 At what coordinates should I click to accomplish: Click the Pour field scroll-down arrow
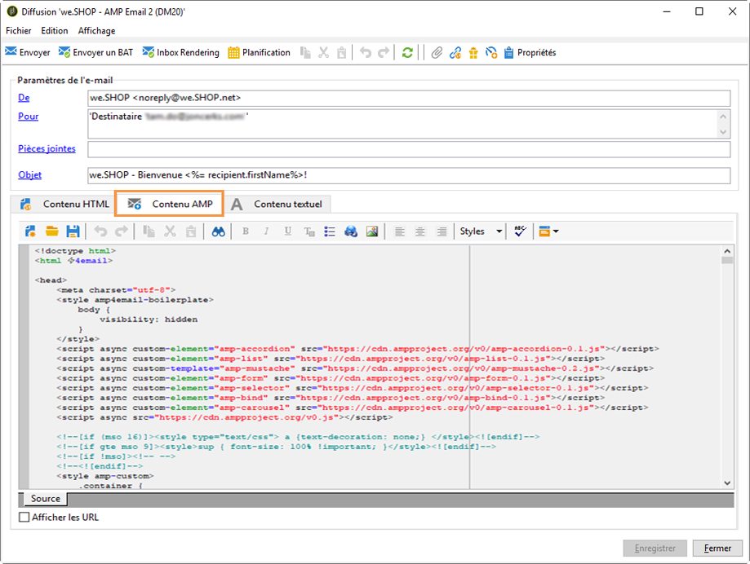pos(723,132)
